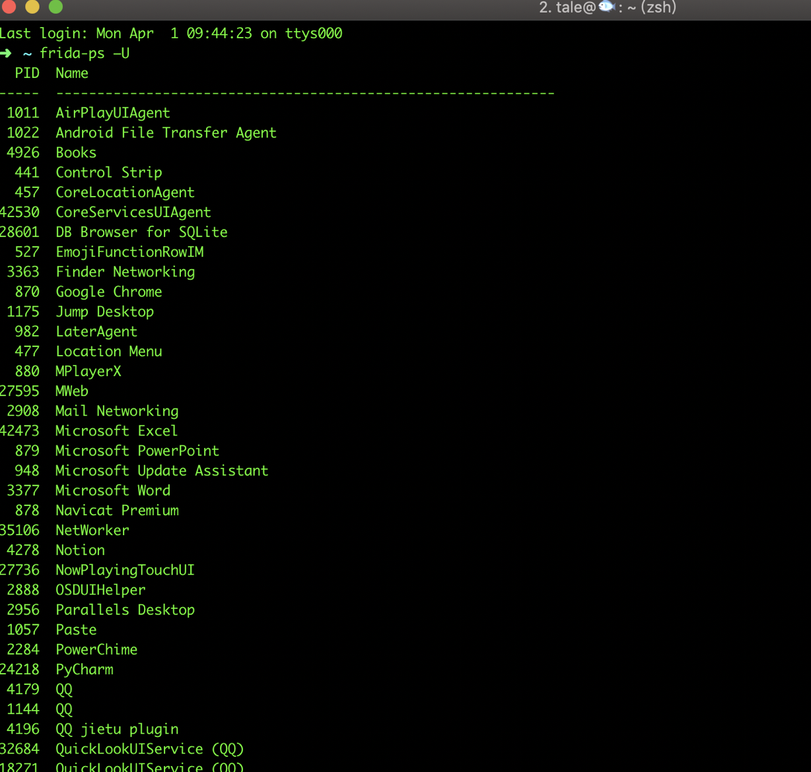Click the 'MPlayerX' process name
The width and height of the screenshot is (811, 772).
coord(88,371)
